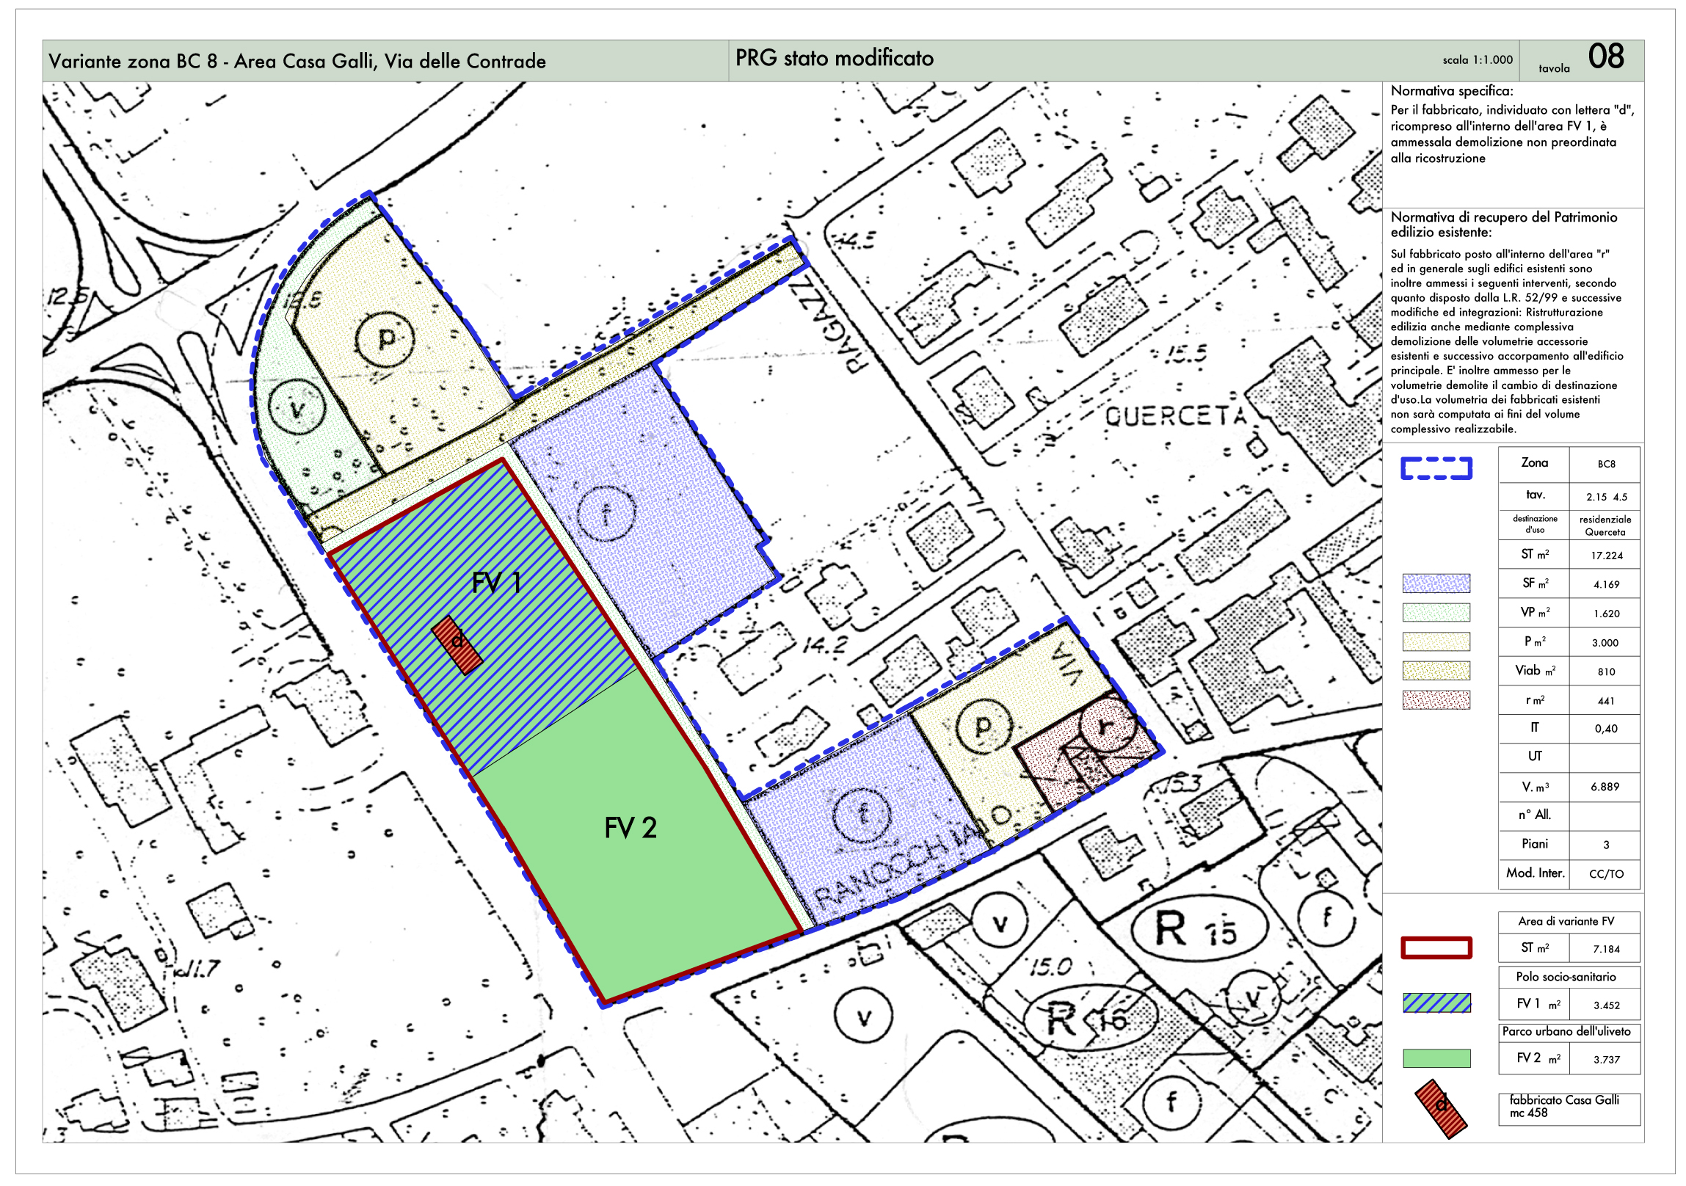Click the red hatched building 'd' on the map
The width and height of the screenshot is (1686, 1186).
tap(456, 644)
